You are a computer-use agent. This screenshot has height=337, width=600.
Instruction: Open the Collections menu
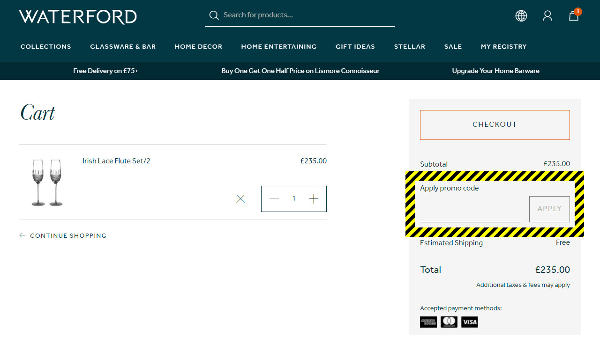[x=46, y=46]
